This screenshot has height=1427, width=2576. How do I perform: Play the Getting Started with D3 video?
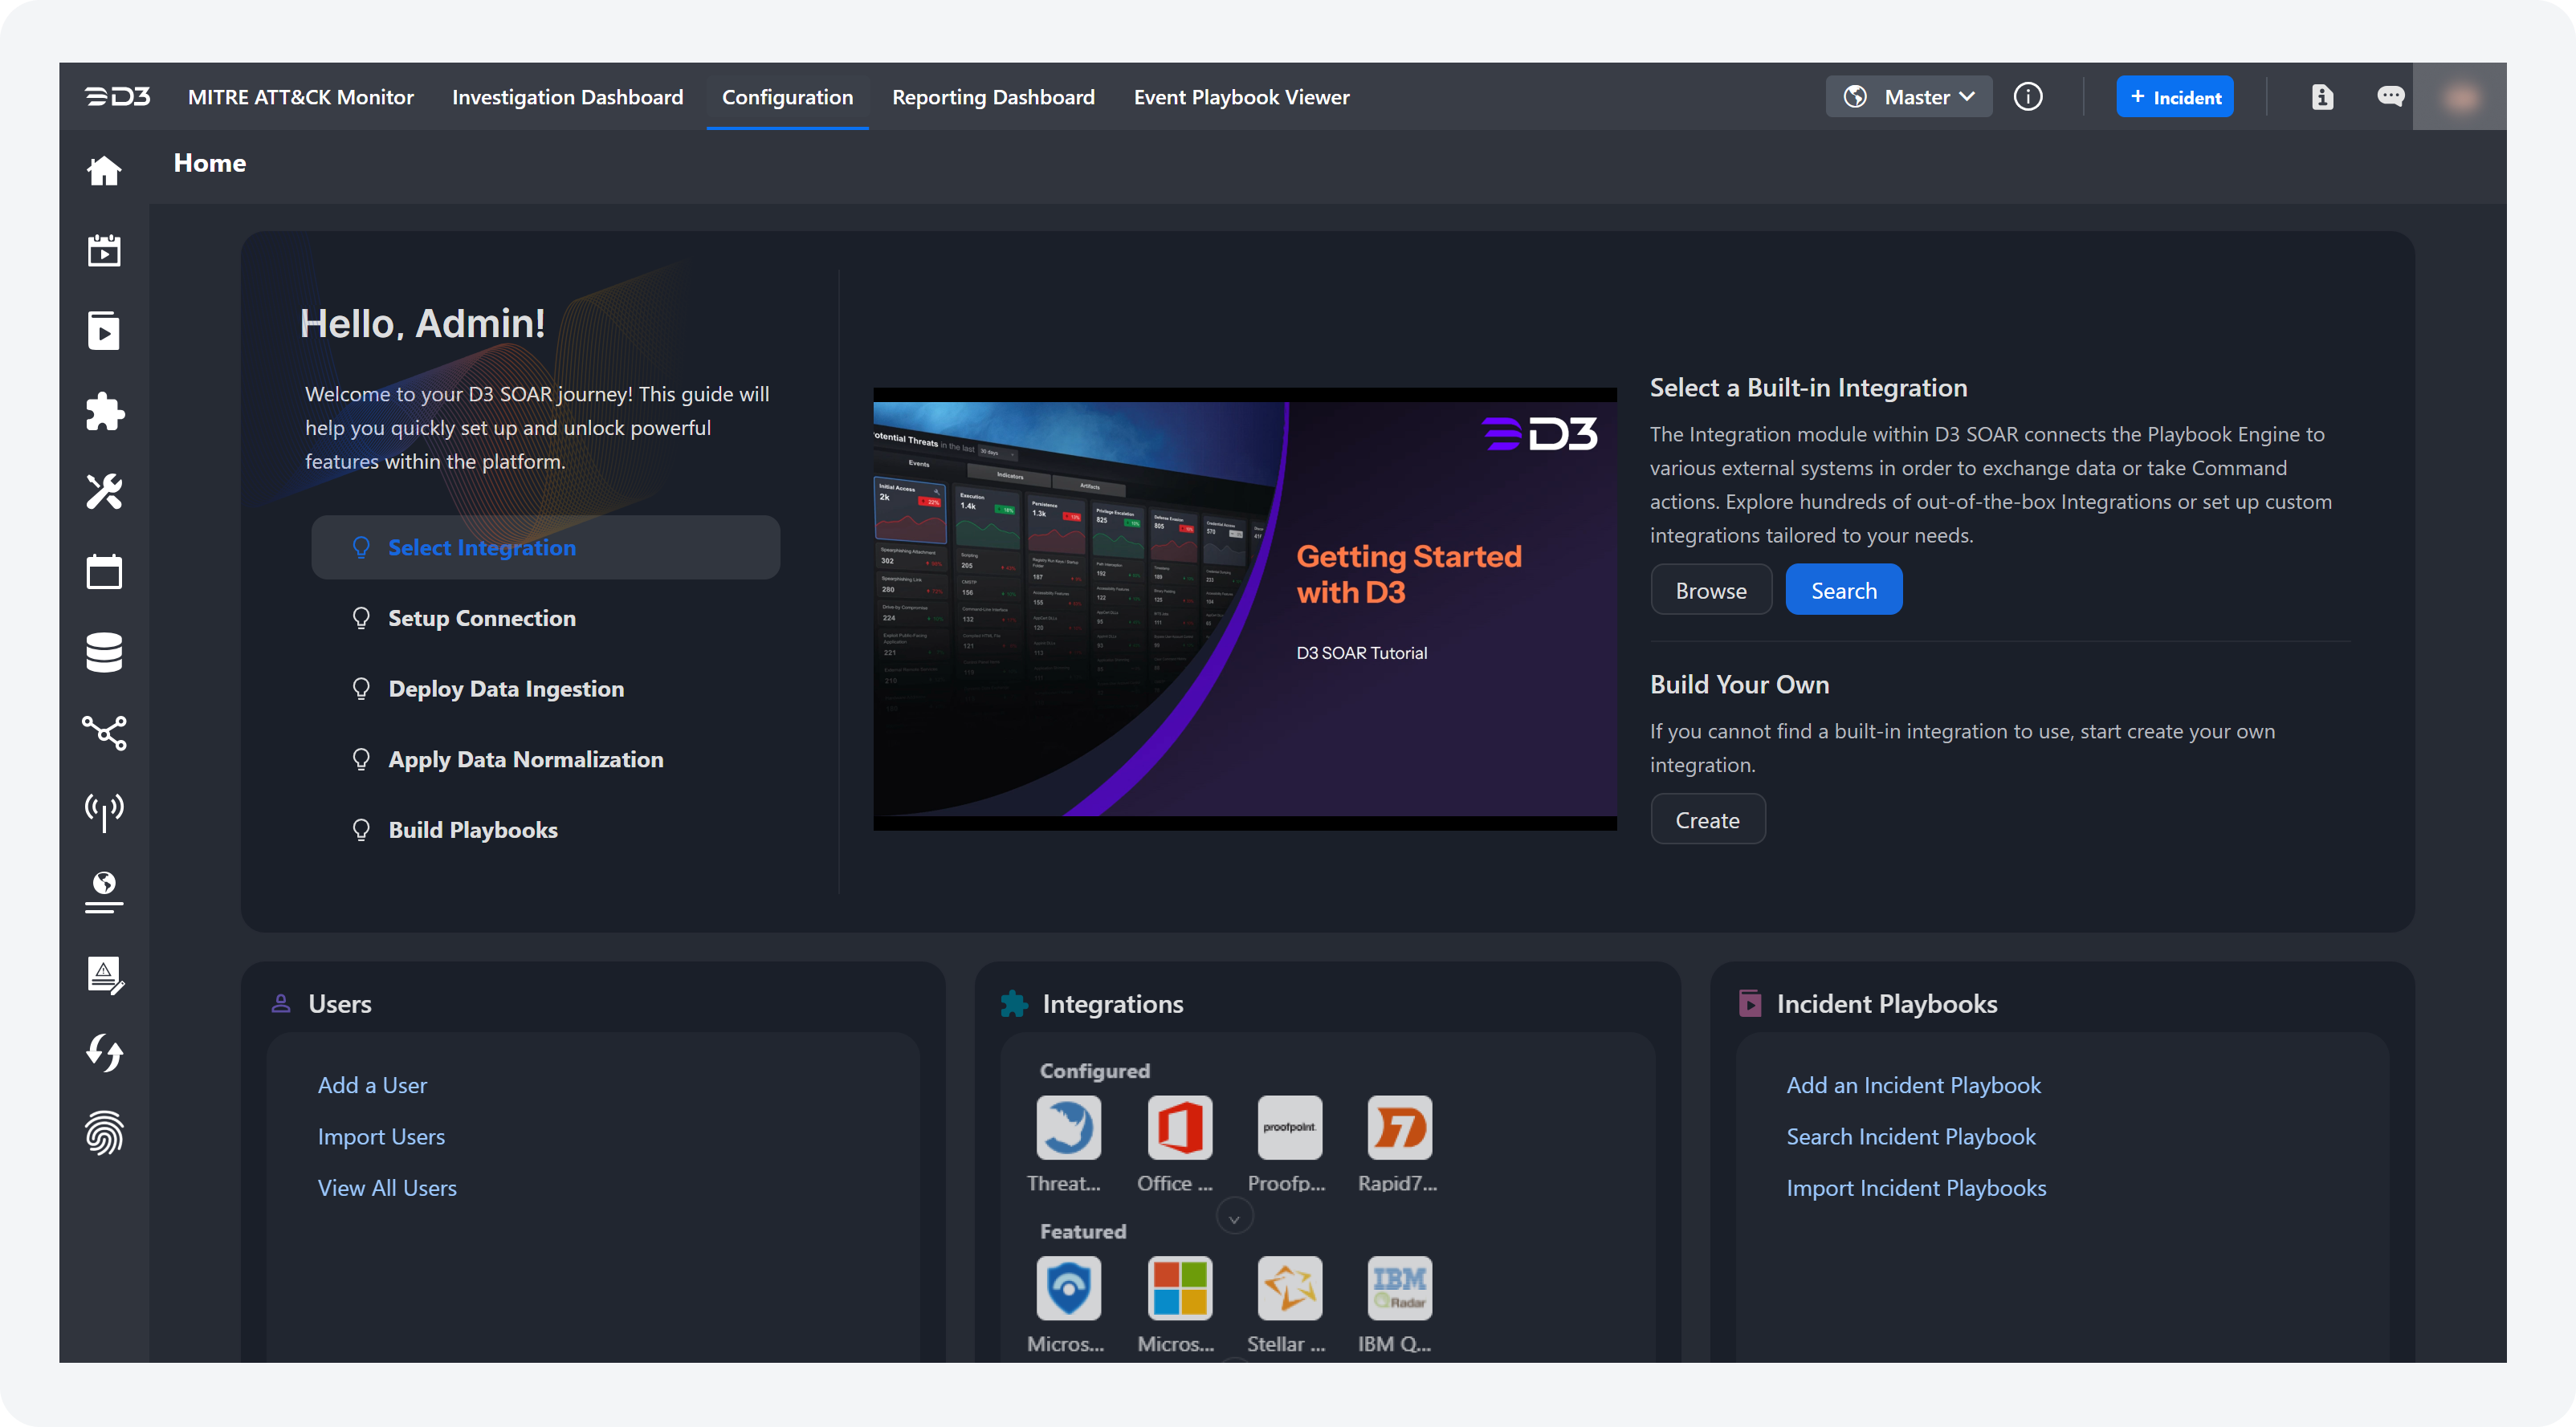point(1244,608)
